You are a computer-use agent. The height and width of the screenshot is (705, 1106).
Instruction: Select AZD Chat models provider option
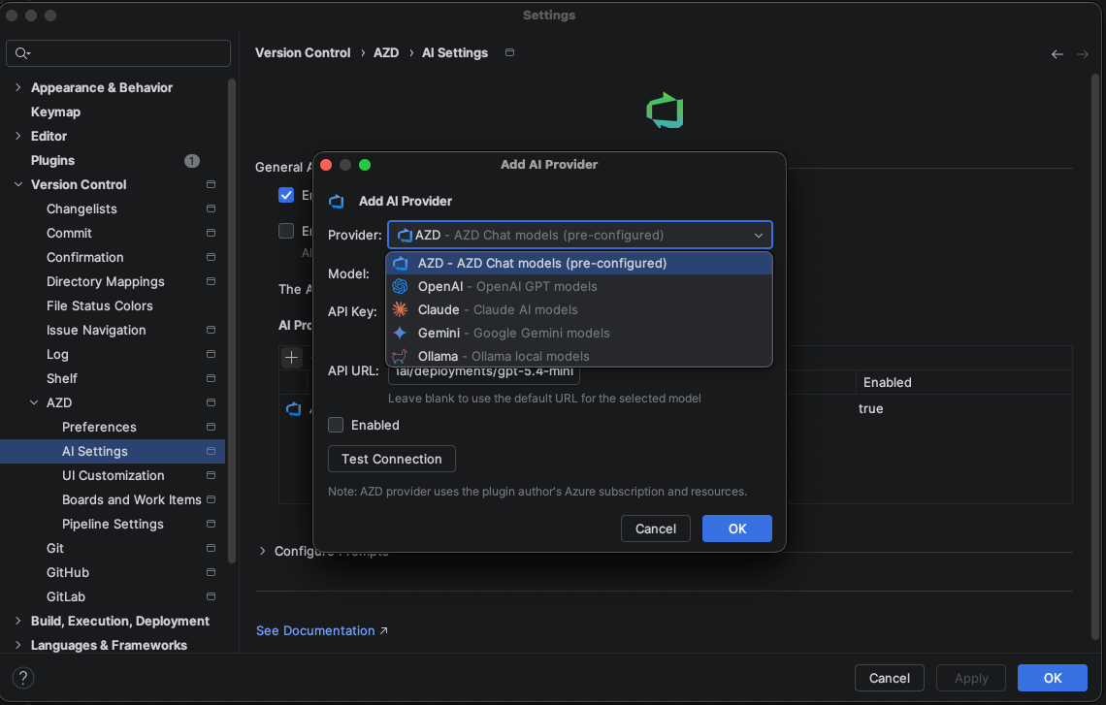click(579, 263)
